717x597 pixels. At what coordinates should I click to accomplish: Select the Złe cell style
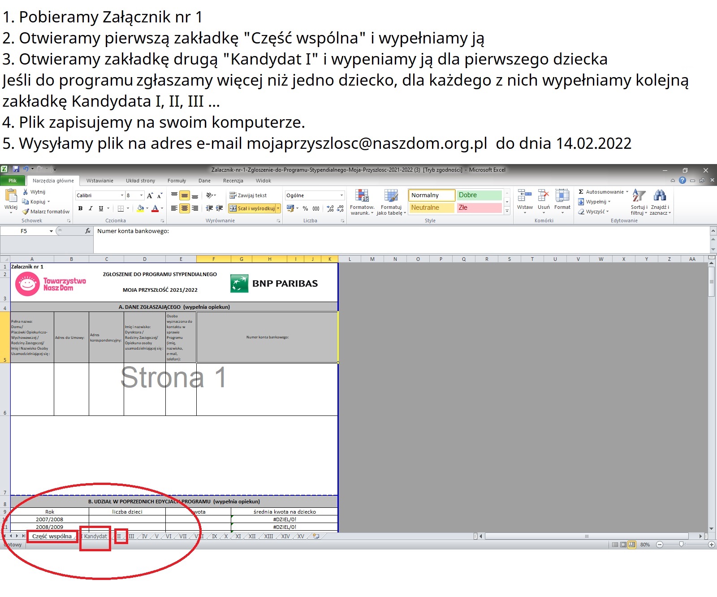pyautogui.click(x=479, y=208)
